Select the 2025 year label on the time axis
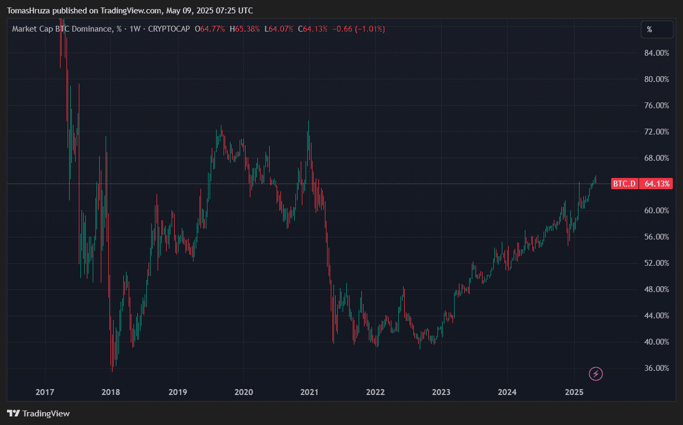Image resolution: width=683 pixels, height=425 pixels. 574,392
